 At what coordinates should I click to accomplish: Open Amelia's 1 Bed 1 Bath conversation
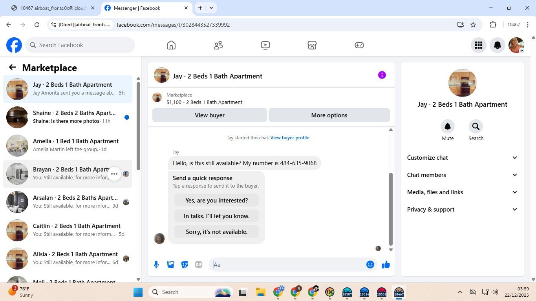[68, 146]
